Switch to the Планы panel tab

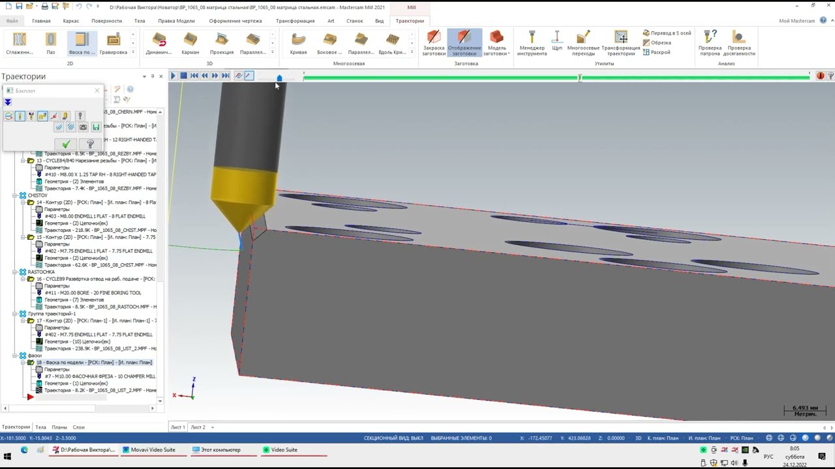tap(59, 427)
